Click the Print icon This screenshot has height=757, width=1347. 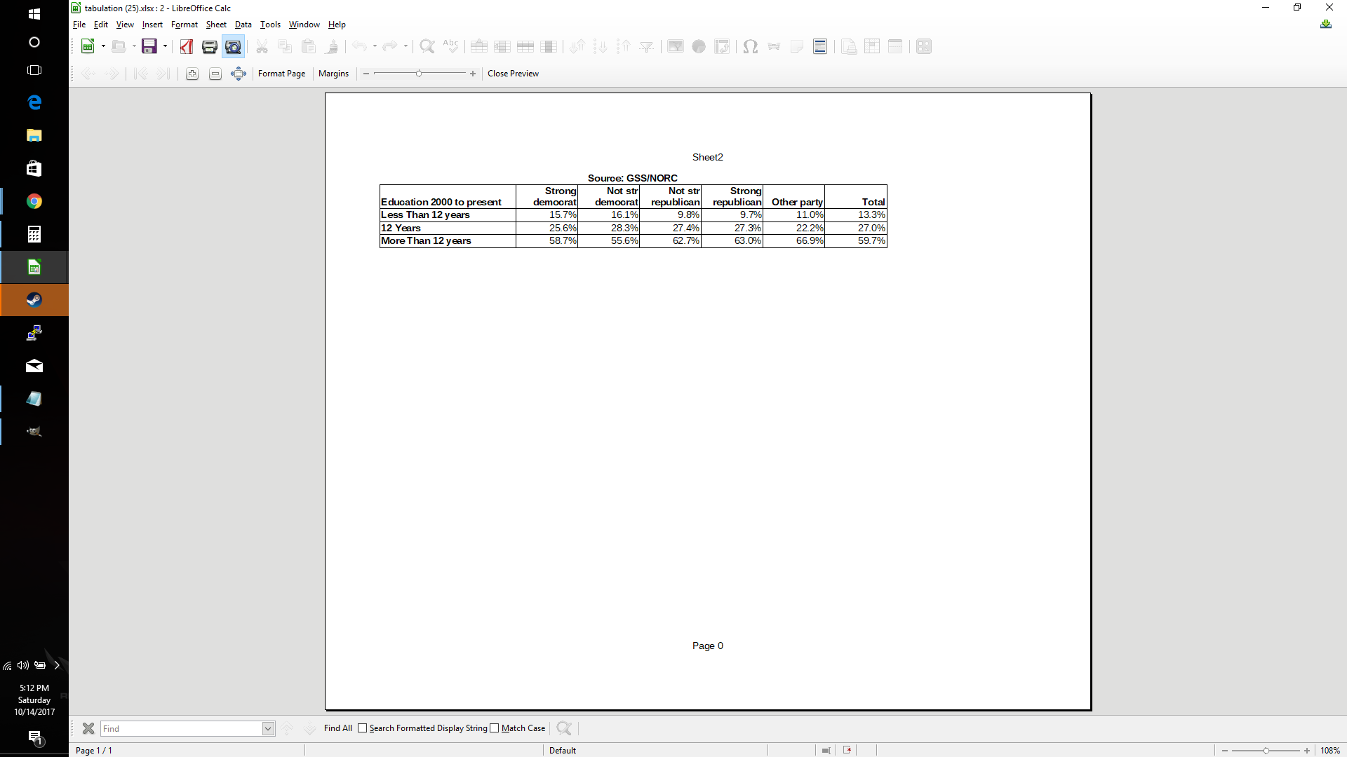tap(210, 46)
